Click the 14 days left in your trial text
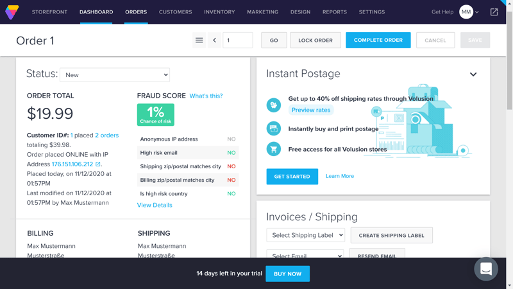 230,274
